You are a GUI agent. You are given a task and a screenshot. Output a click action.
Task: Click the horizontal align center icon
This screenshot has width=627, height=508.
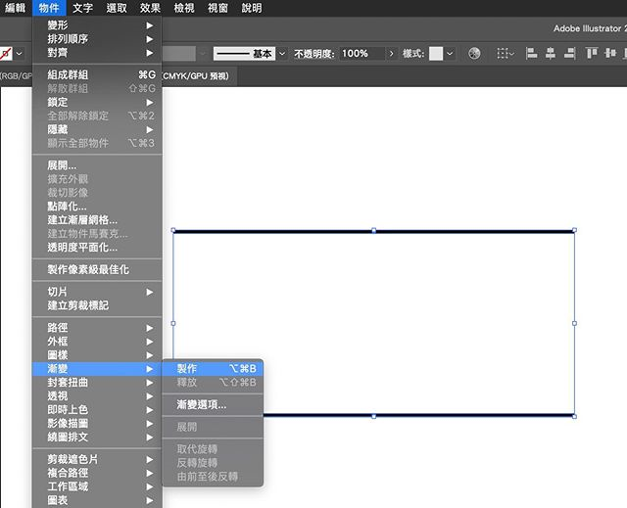[551, 53]
